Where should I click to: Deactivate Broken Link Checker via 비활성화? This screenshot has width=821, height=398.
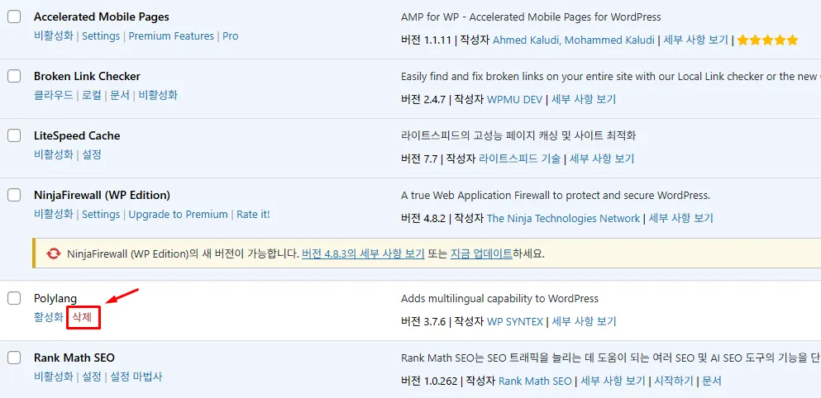tap(158, 96)
